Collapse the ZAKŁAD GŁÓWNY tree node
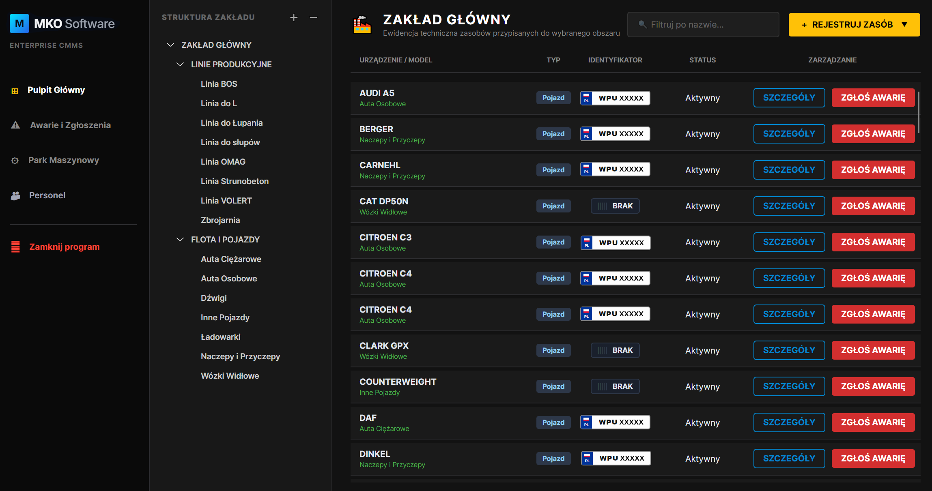The width and height of the screenshot is (932, 491). click(170, 45)
